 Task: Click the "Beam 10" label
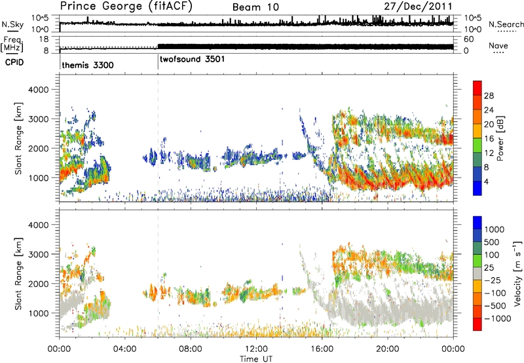click(255, 7)
